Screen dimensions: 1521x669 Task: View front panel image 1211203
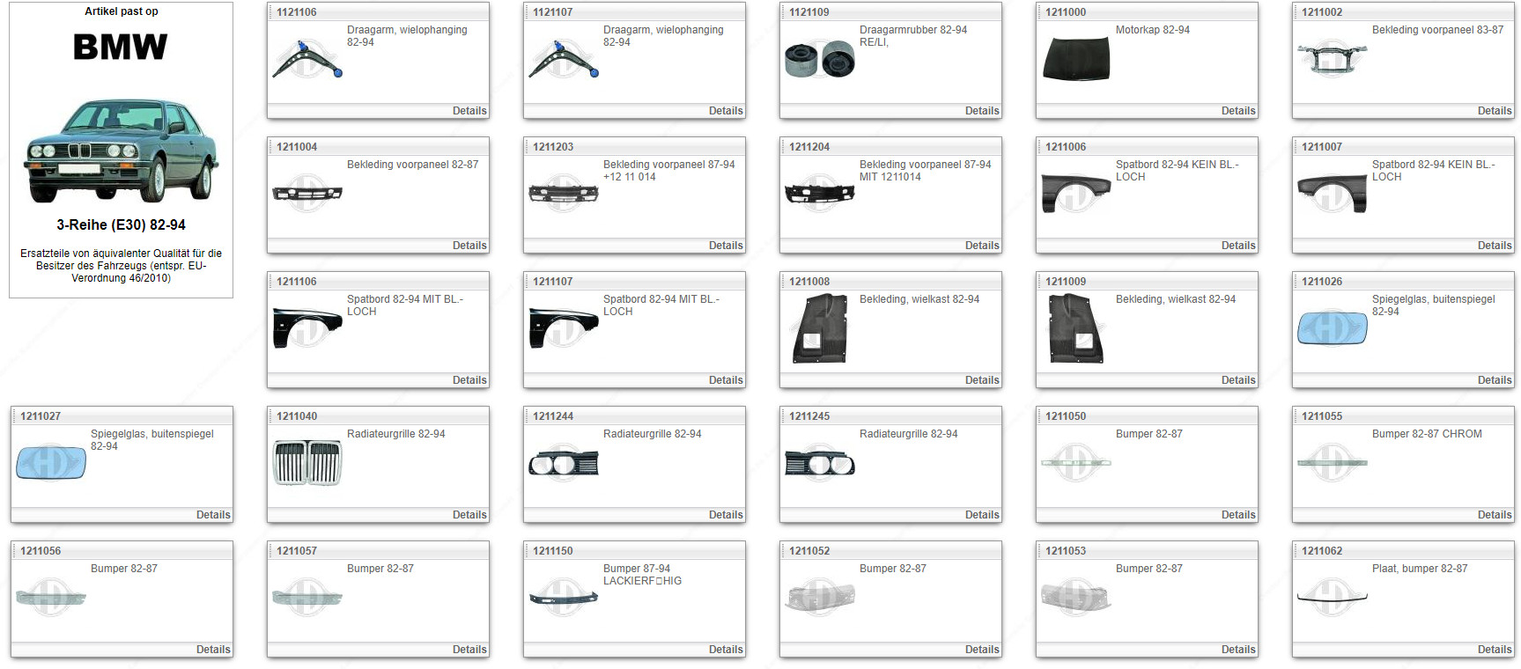pos(563,194)
